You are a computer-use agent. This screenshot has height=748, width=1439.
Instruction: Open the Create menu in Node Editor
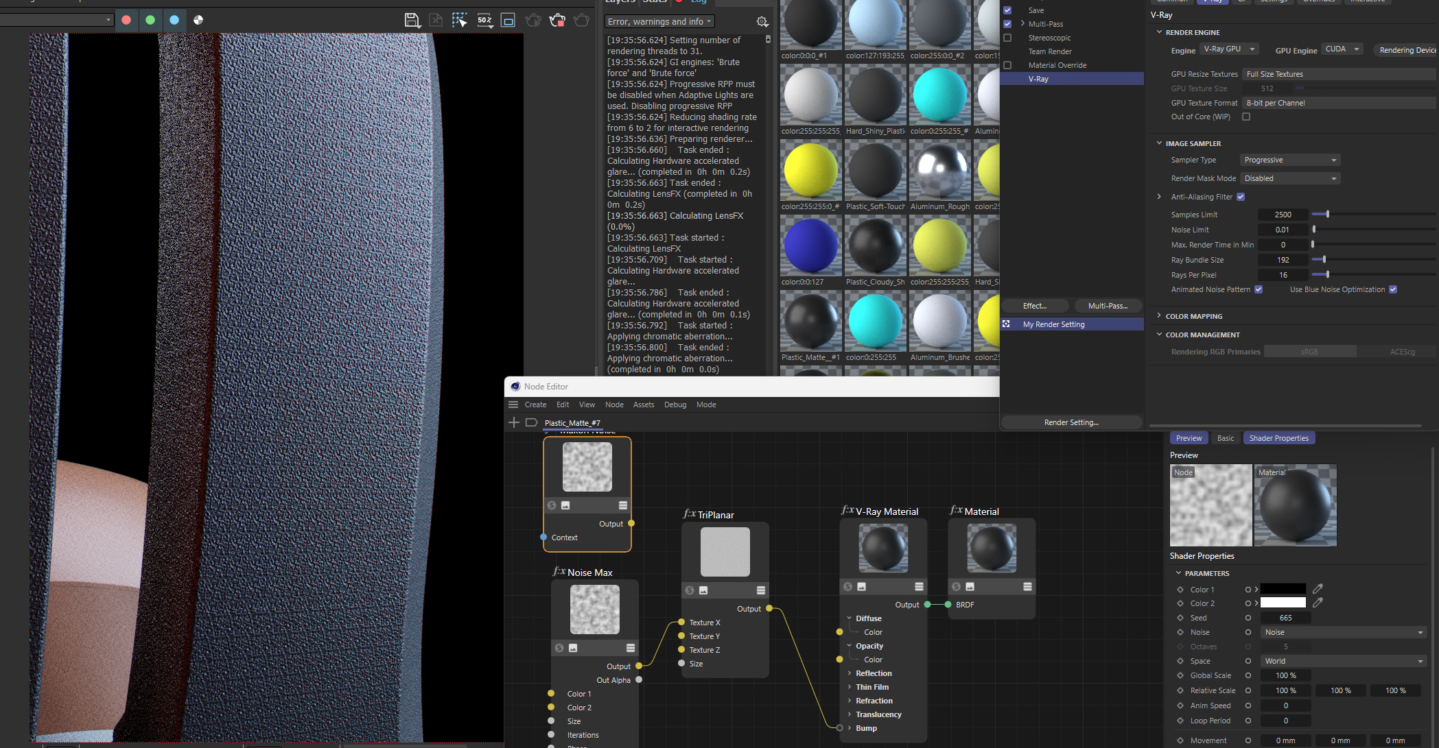click(x=535, y=405)
